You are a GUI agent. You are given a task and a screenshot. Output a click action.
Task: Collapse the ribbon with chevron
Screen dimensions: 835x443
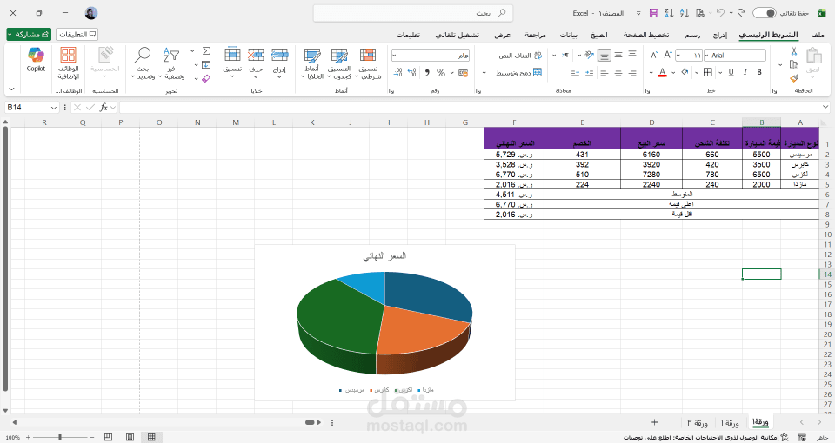pyautogui.click(x=11, y=89)
